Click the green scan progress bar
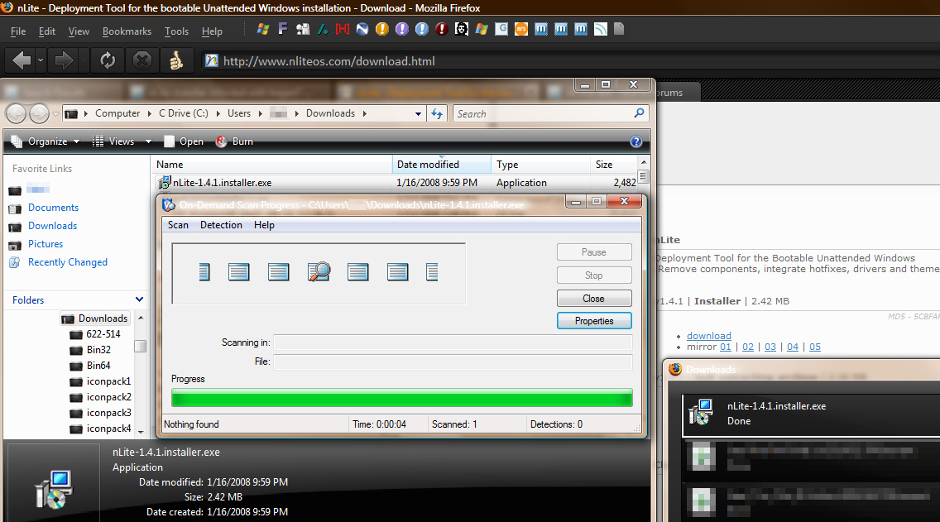Viewport: 940px width, 522px height. [401, 398]
